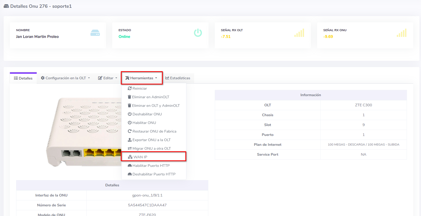This screenshot has width=421, height=216.
Task: Switch to the Estadísticas tab
Action: tap(178, 78)
